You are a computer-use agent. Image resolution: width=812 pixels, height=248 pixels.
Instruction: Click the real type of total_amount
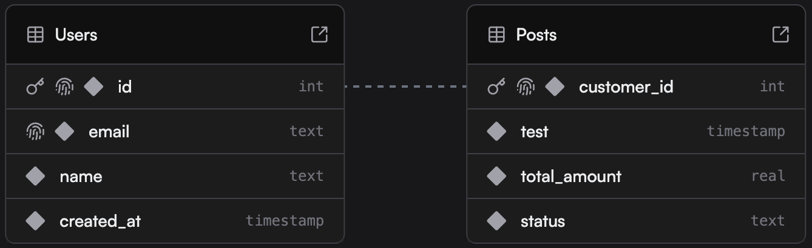(768, 176)
